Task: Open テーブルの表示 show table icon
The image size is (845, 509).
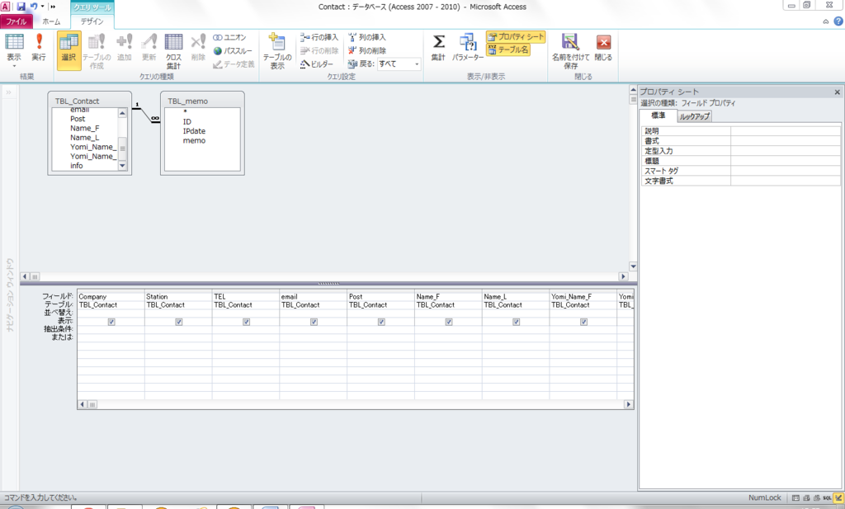Action: [x=277, y=51]
